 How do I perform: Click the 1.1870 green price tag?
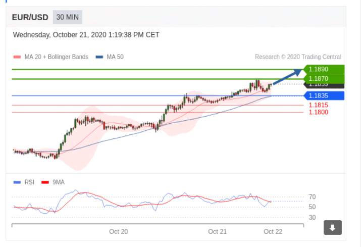[324, 79]
